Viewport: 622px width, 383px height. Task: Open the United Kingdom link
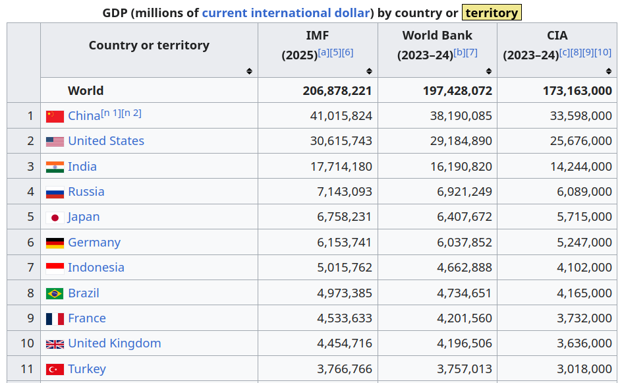pyautogui.click(x=114, y=343)
